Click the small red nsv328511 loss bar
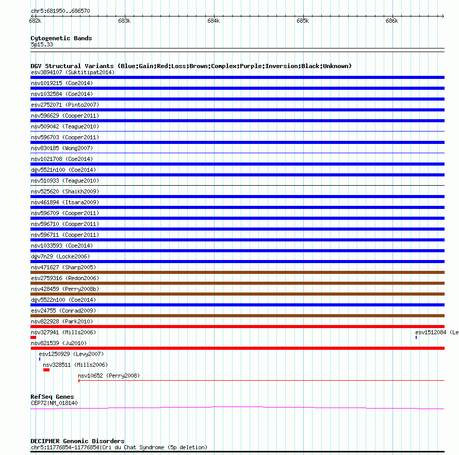The height and width of the screenshot is (455, 459). tap(46, 370)
